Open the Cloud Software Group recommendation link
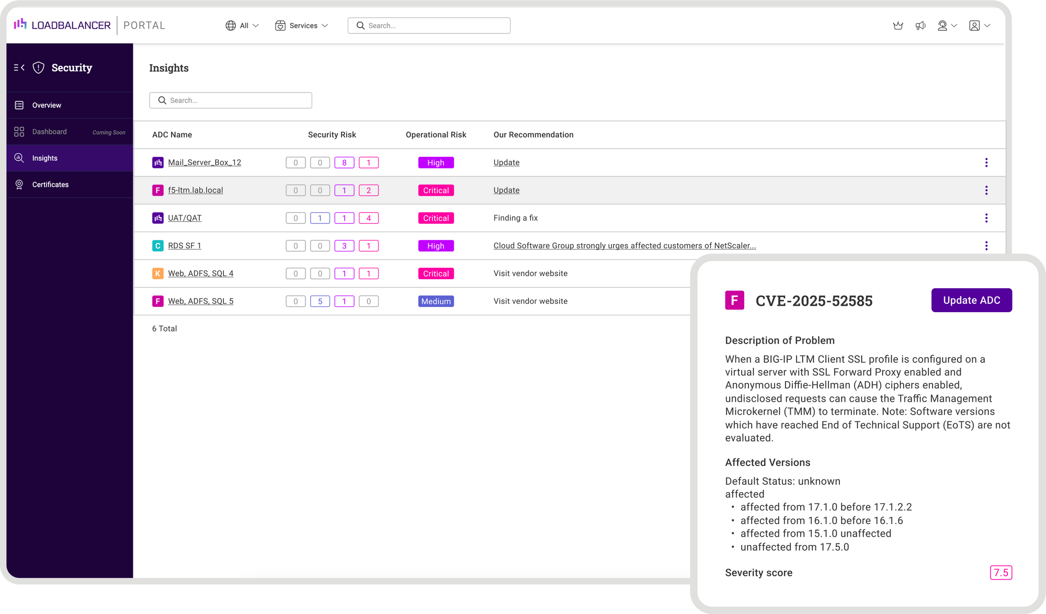Viewport: 1046px width, 614px height. [625, 246]
